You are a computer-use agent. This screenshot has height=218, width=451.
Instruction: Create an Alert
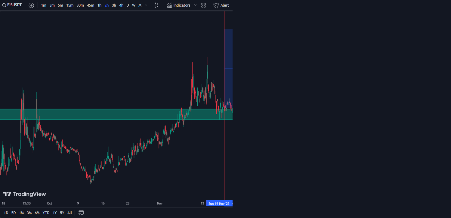click(221, 5)
